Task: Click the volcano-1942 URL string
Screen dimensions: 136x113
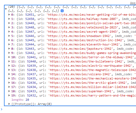Action: [x=80, y=74]
